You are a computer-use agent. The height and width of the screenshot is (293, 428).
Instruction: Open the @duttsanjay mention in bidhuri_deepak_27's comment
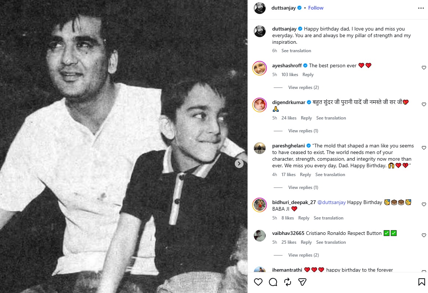tap(331, 202)
